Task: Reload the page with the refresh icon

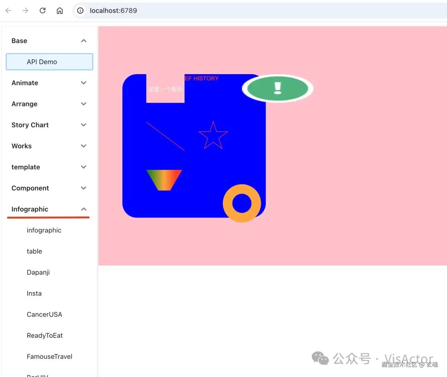Action: [43, 10]
